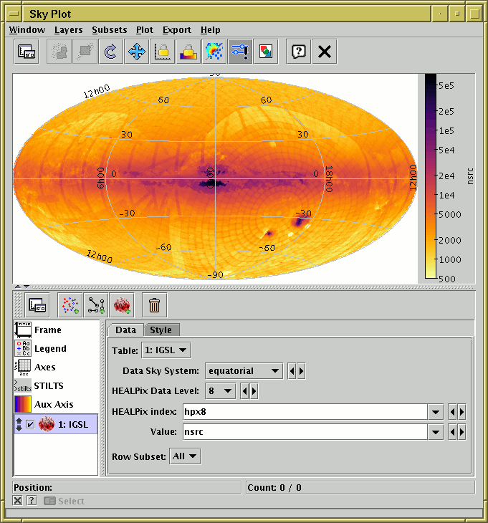Click the Lock Axes padlock icon
Image resolution: width=488 pixels, height=523 pixels.
pos(162,52)
